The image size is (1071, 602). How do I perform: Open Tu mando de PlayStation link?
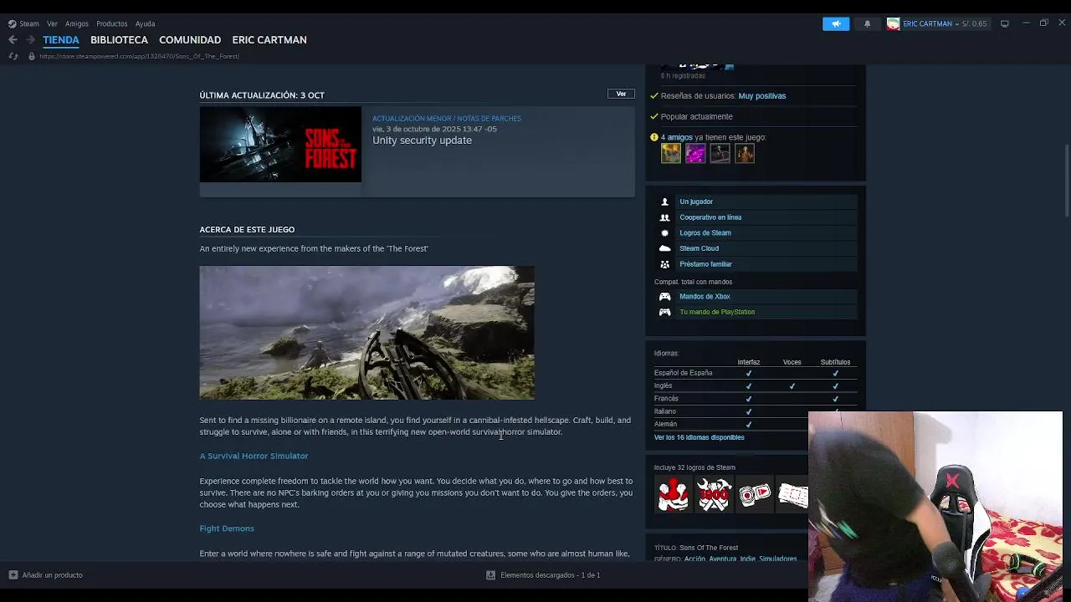(717, 312)
